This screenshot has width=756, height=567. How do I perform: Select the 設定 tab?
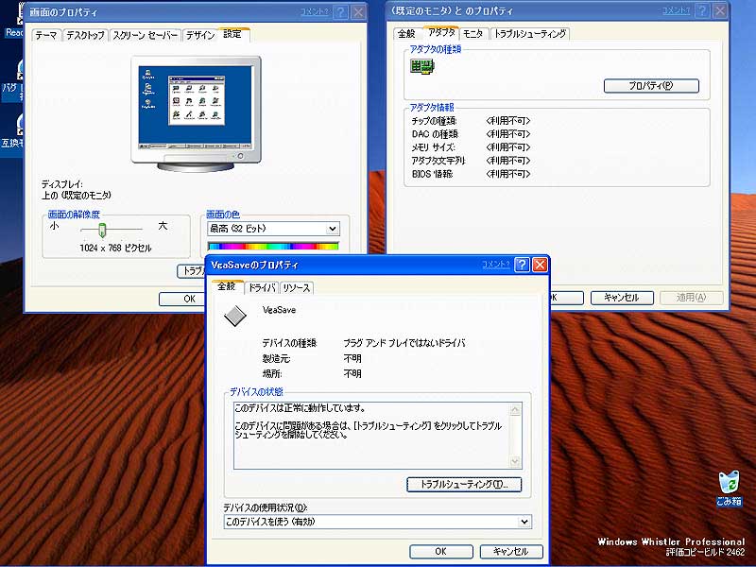click(x=232, y=34)
